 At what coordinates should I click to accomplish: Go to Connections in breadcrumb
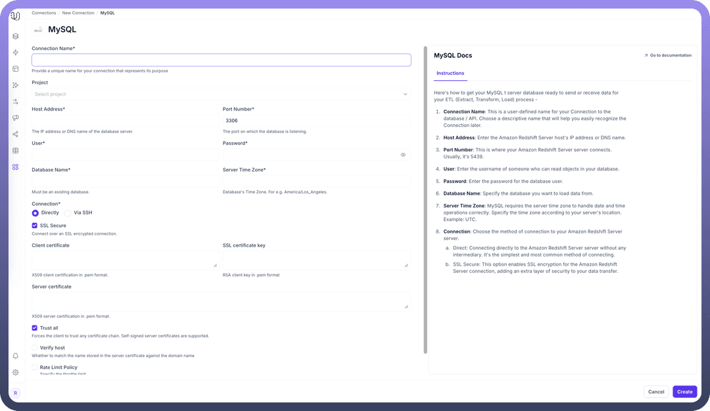[44, 13]
